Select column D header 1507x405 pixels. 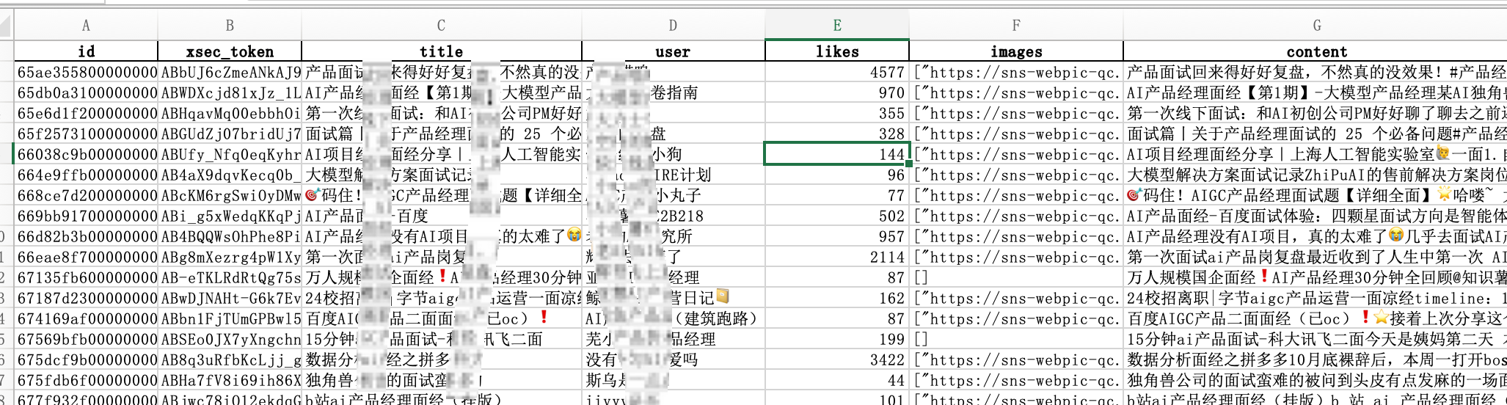coord(673,26)
